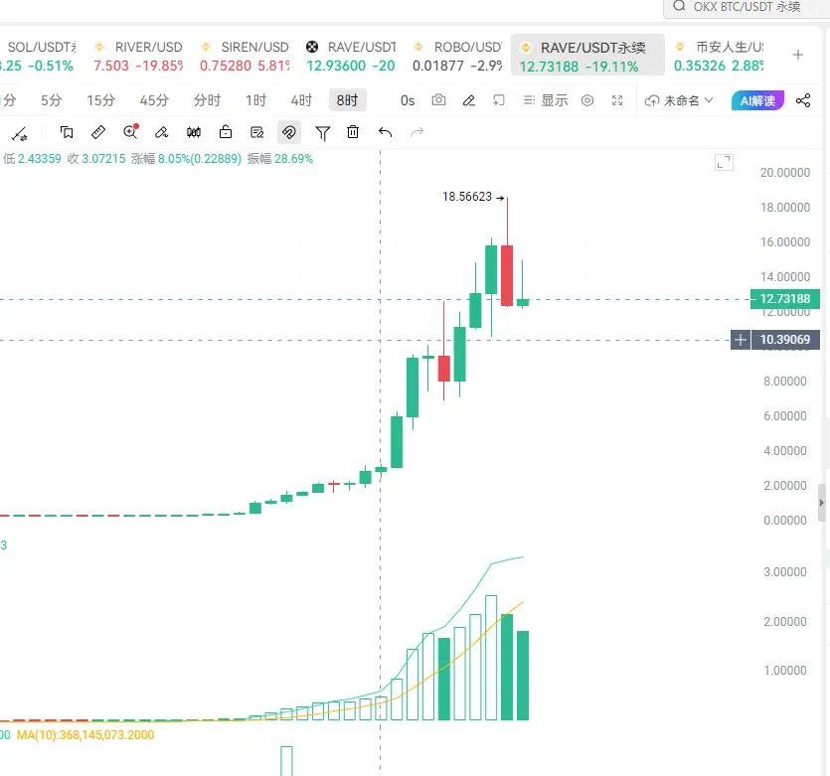Open AI解读 analysis
The height and width of the screenshot is (776, 830).
pos(757,100)
